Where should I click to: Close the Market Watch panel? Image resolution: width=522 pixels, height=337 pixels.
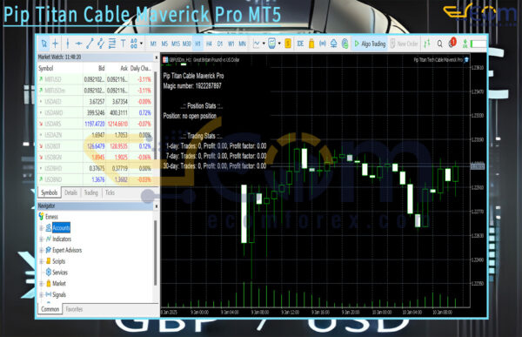[156, 57]
